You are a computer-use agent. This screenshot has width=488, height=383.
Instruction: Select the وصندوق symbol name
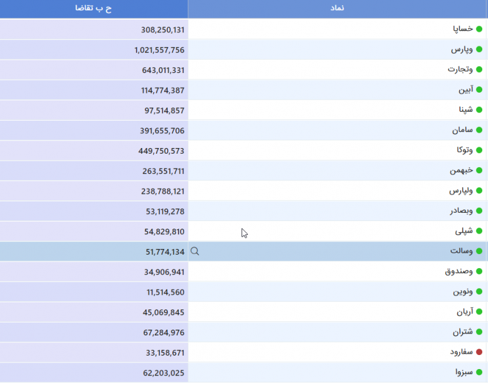coord(459,272)
